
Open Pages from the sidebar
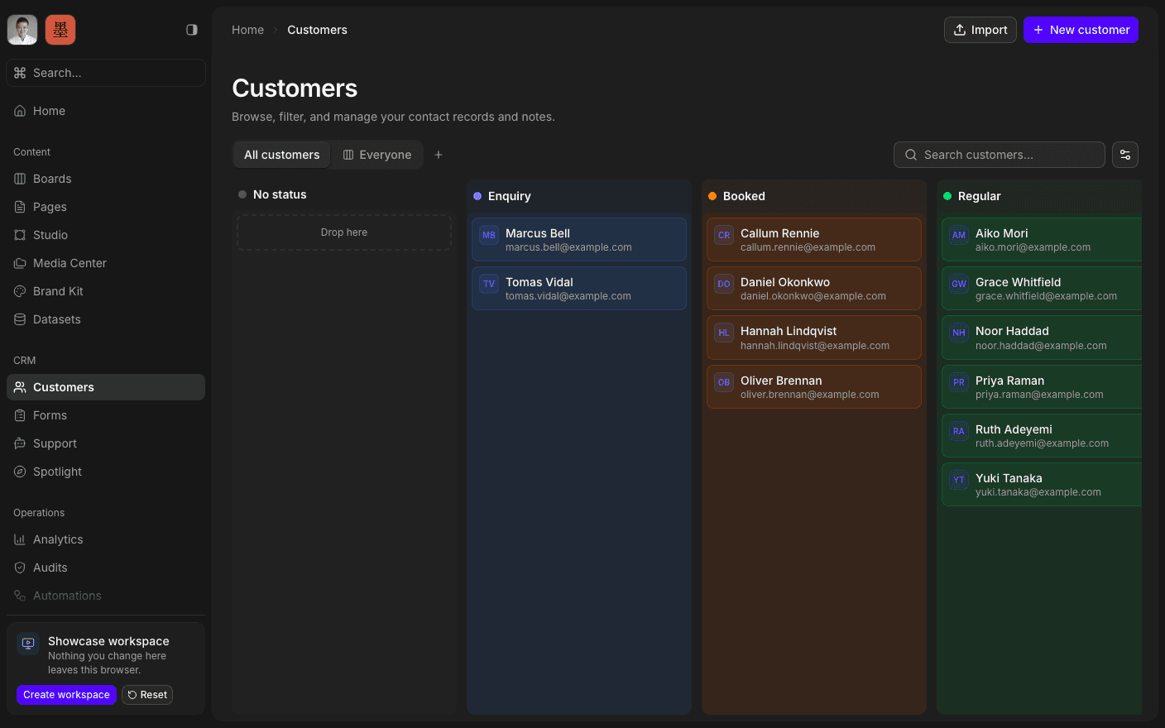tap(106, 207)
